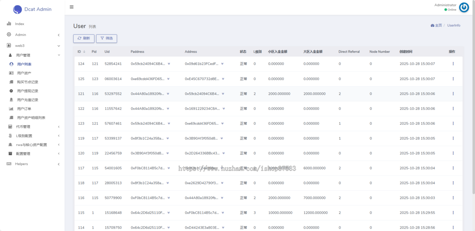475x231 pixels.
Task: Click the 购买节点记录 list icon
Action: (11, 82)
